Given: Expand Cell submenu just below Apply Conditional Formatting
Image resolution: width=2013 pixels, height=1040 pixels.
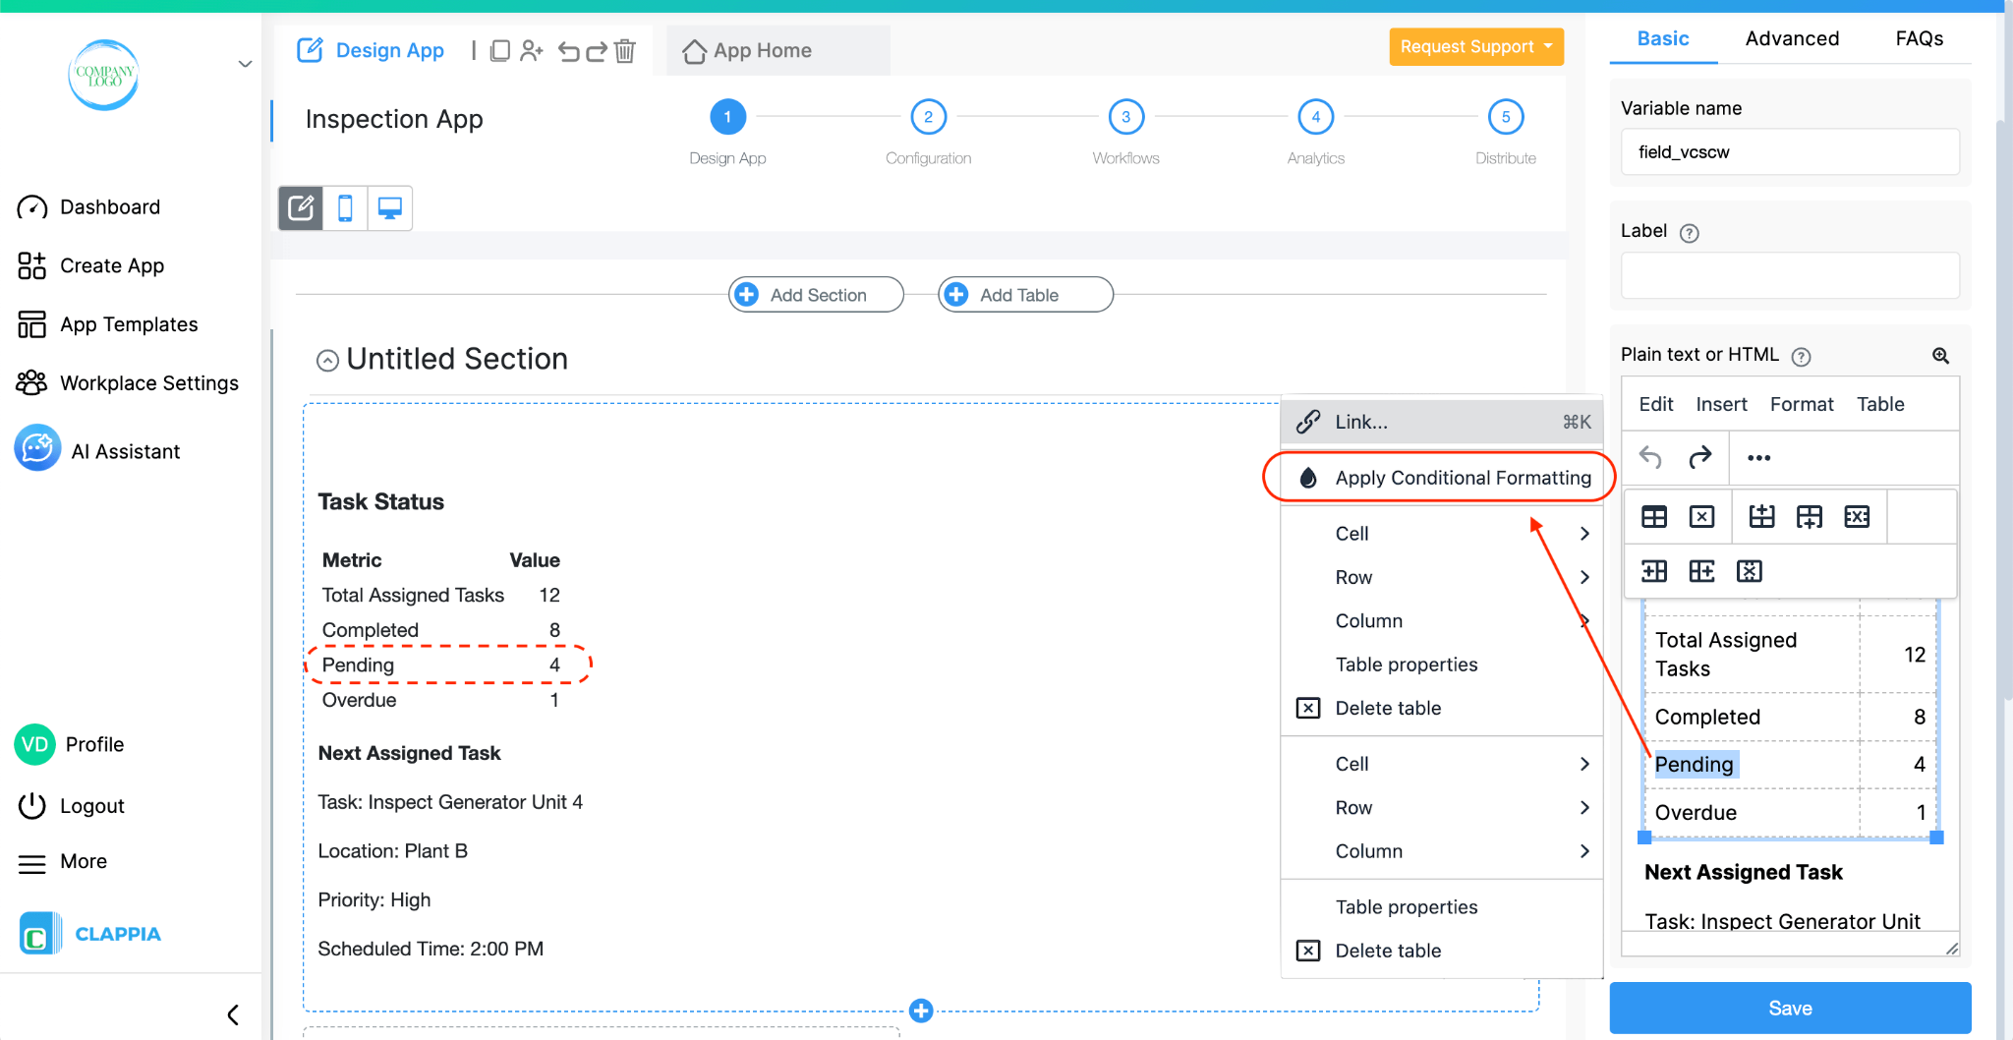Looking at the screenshot, I should 1442,534.
